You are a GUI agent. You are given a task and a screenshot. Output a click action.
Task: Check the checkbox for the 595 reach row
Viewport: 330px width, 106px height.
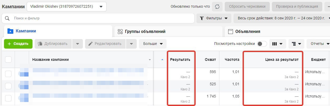click(x=8, y=74)
